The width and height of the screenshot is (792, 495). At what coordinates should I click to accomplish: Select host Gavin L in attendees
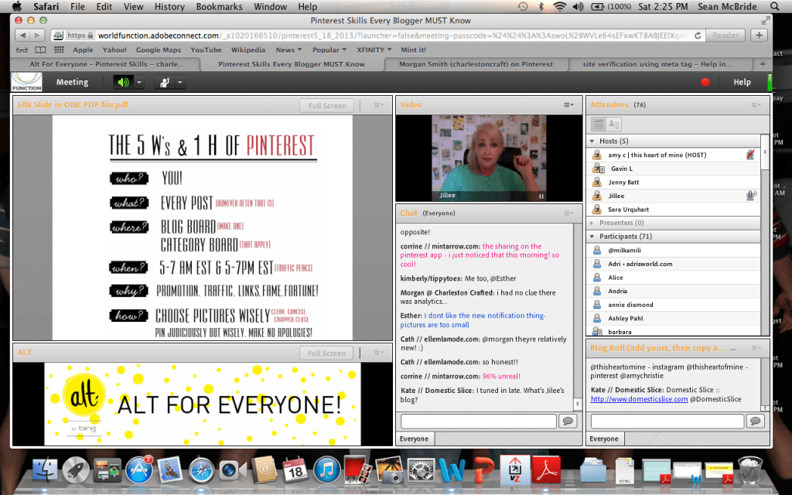pyautogui.click(x=674, y=169)
